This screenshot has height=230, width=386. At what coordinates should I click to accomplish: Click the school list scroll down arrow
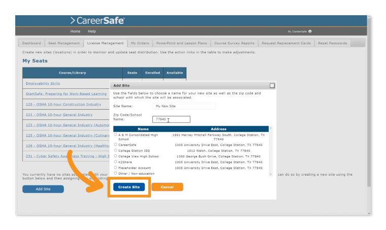(x=271, y=174)
